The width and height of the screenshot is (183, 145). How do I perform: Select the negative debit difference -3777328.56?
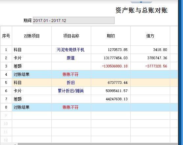pyautogui.click(x=156, y=66)
